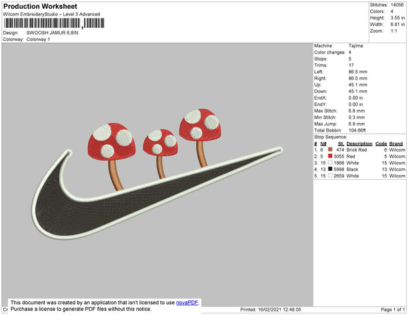Viewport: 408px width, 315px height.
Task: Click Wilcom EmbroideryStudio Level 3 Advanced text
Action: [52, 14]
